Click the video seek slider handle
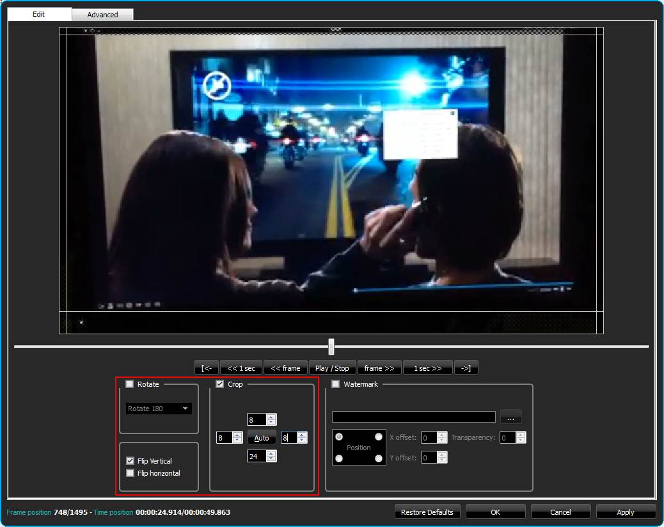The height and width of the screenshot is (527, 664). (x=331, y=346)
